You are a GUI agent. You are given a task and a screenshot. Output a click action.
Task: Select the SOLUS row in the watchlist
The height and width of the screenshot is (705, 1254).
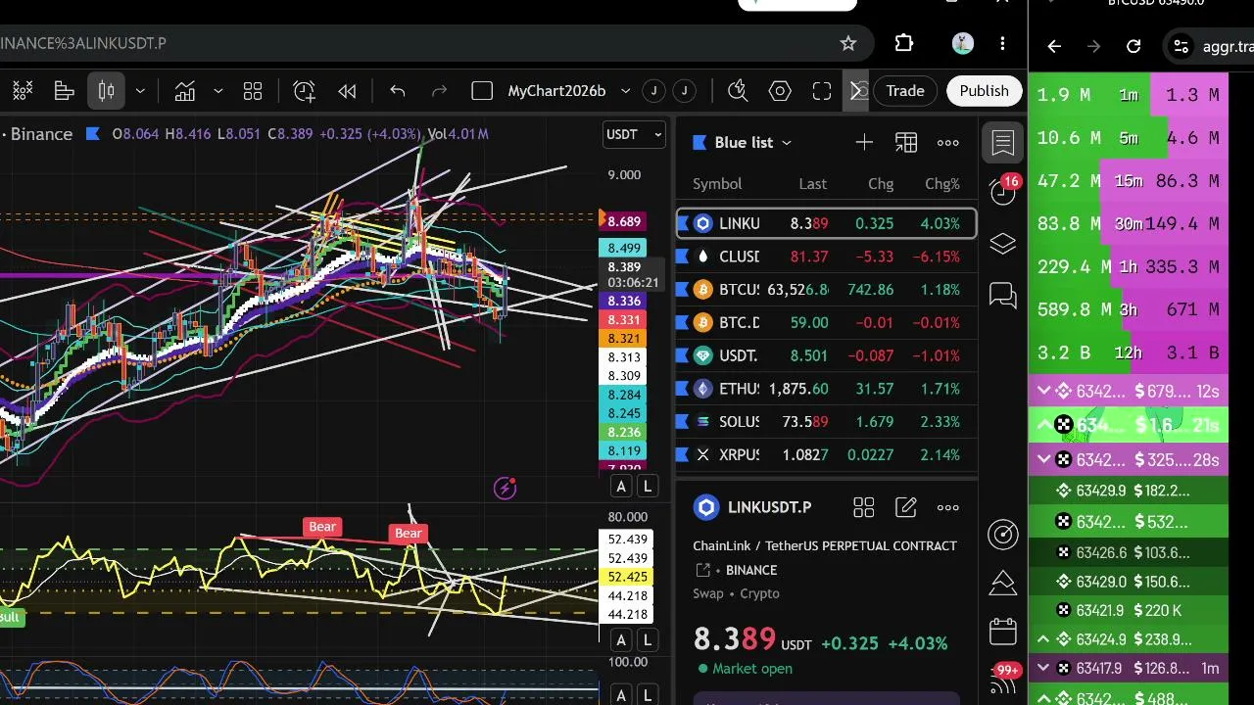point(826,422)
